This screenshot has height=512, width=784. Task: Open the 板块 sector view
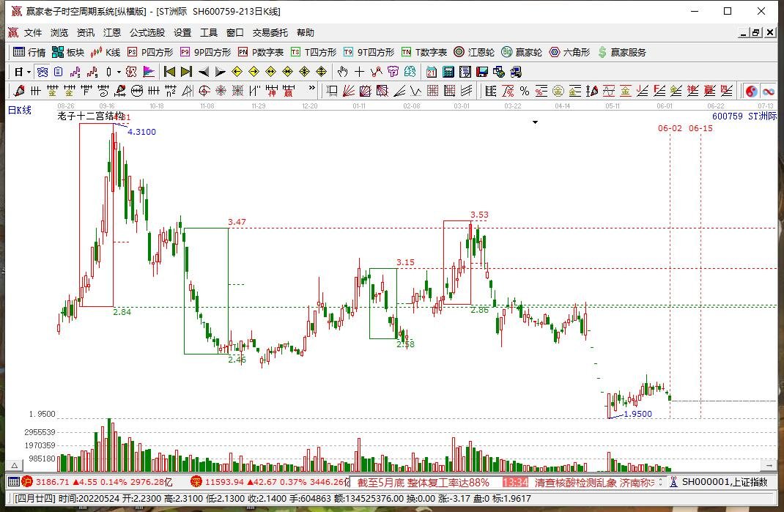click(68, 52)
